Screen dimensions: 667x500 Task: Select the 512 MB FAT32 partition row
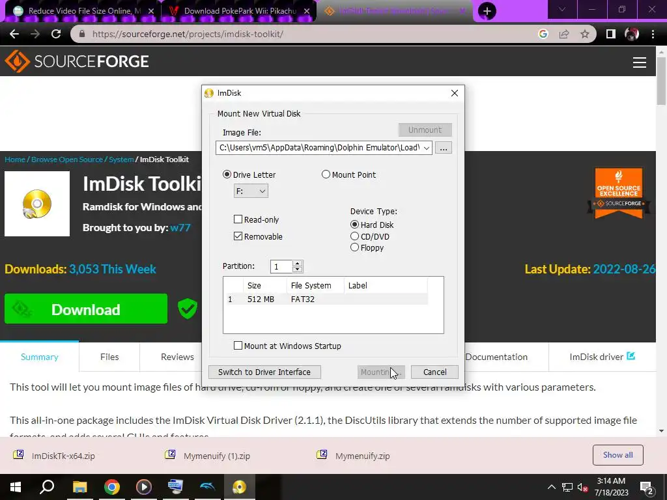326,299
